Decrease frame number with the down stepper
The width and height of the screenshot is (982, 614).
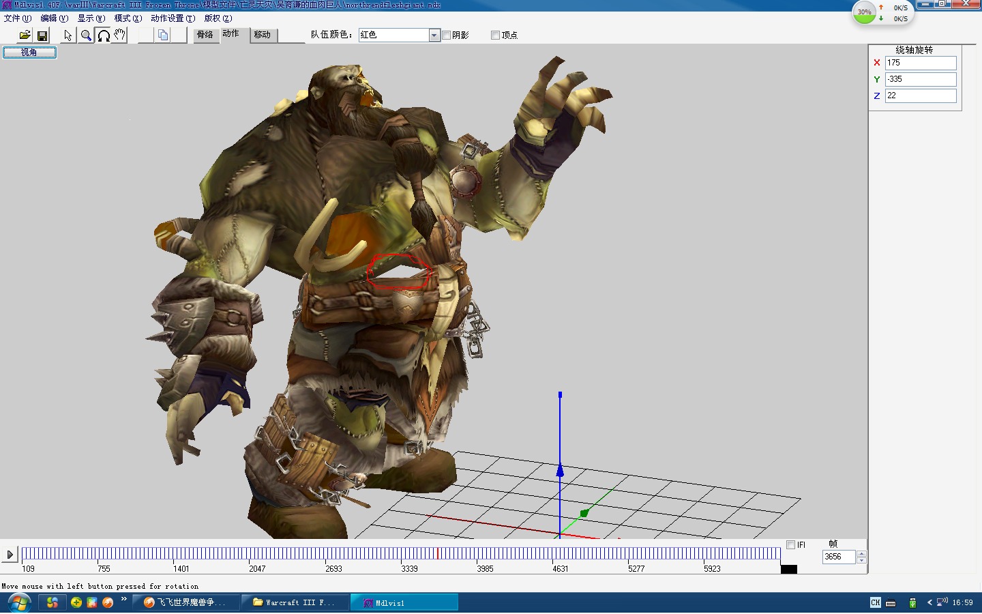[861, 560]
